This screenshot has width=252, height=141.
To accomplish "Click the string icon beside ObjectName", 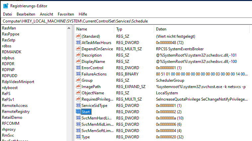I will coord(78,93).
